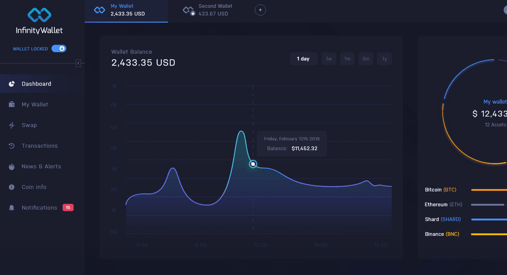Click the Swap arrows icon
507x275 pixels.
[x=12, y=125]
